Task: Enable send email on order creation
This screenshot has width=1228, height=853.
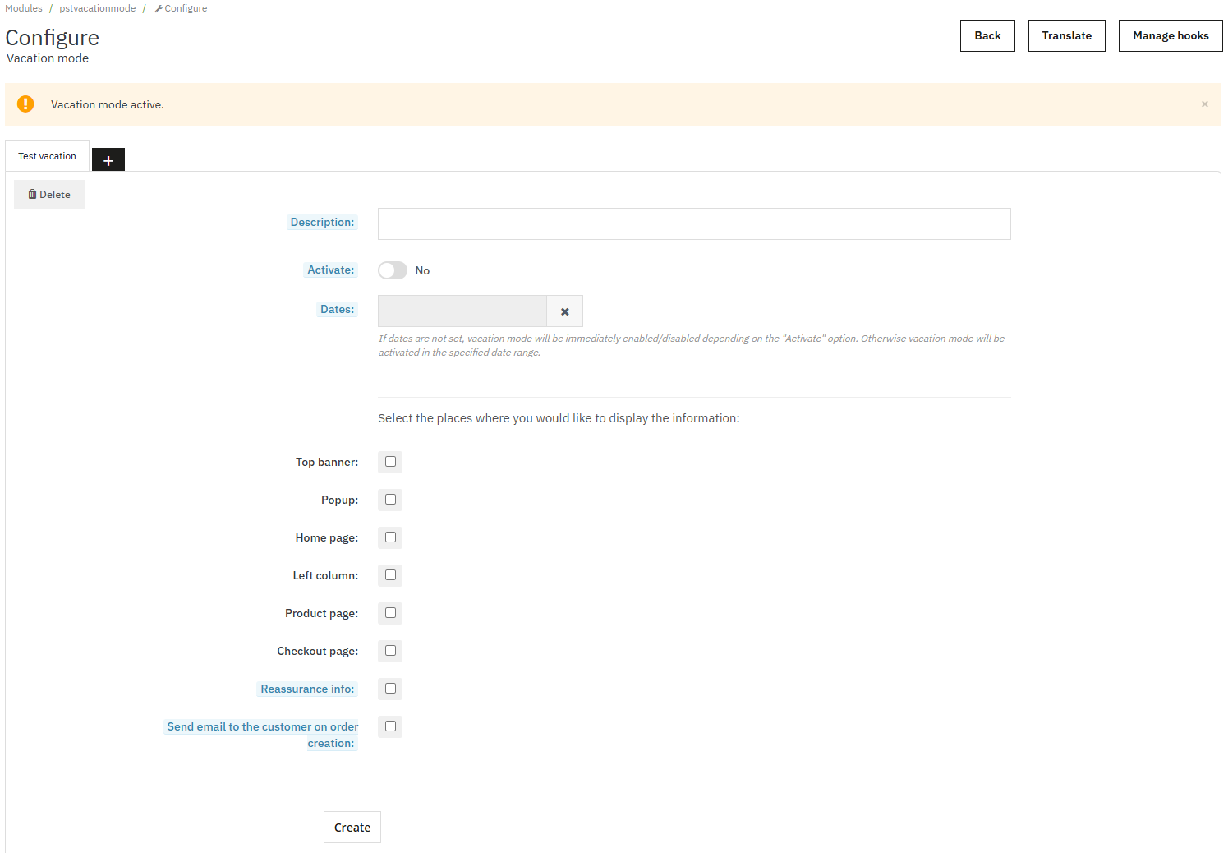Action: (390, 726)
